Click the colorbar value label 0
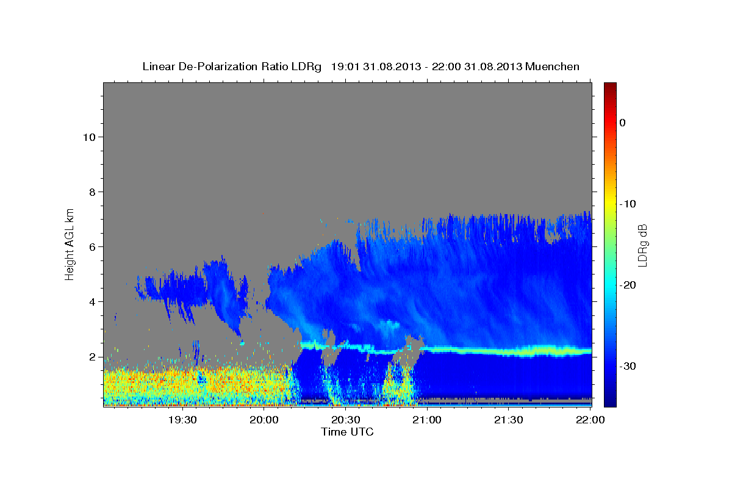 tap(623, 123)
